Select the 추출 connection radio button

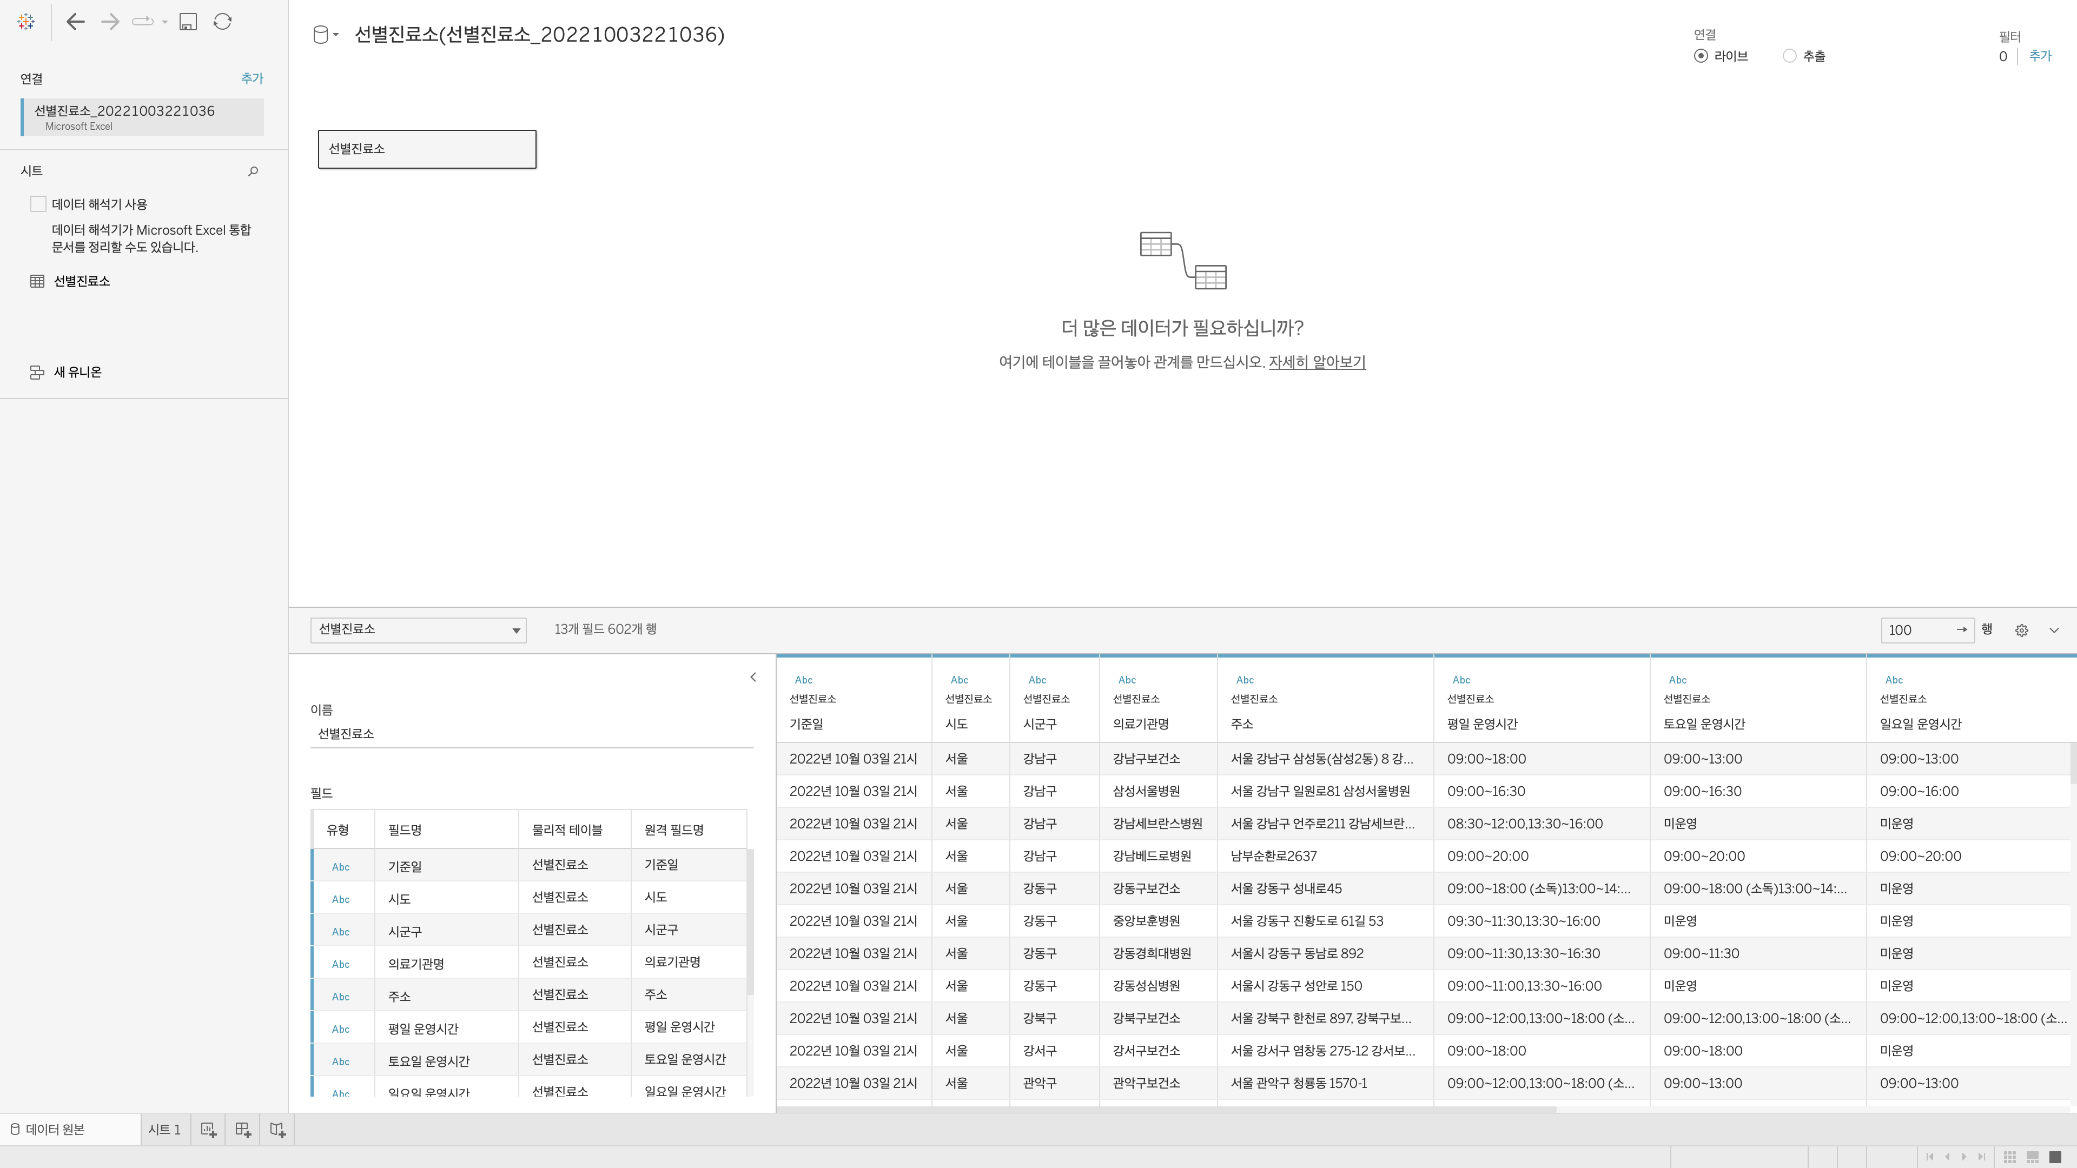[x=1789, y=56]
